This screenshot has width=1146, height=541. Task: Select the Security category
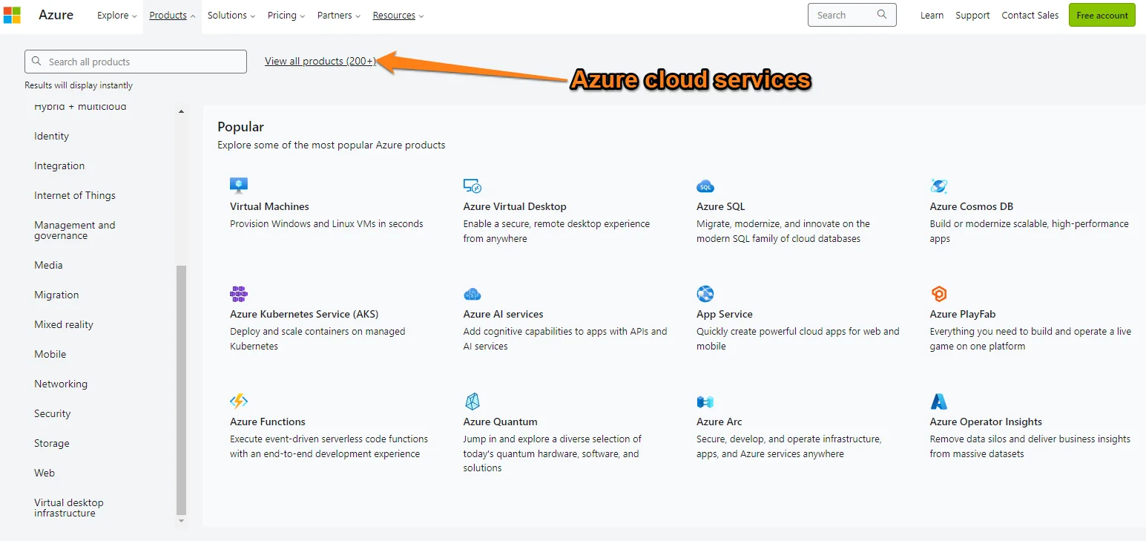[53, 413]
